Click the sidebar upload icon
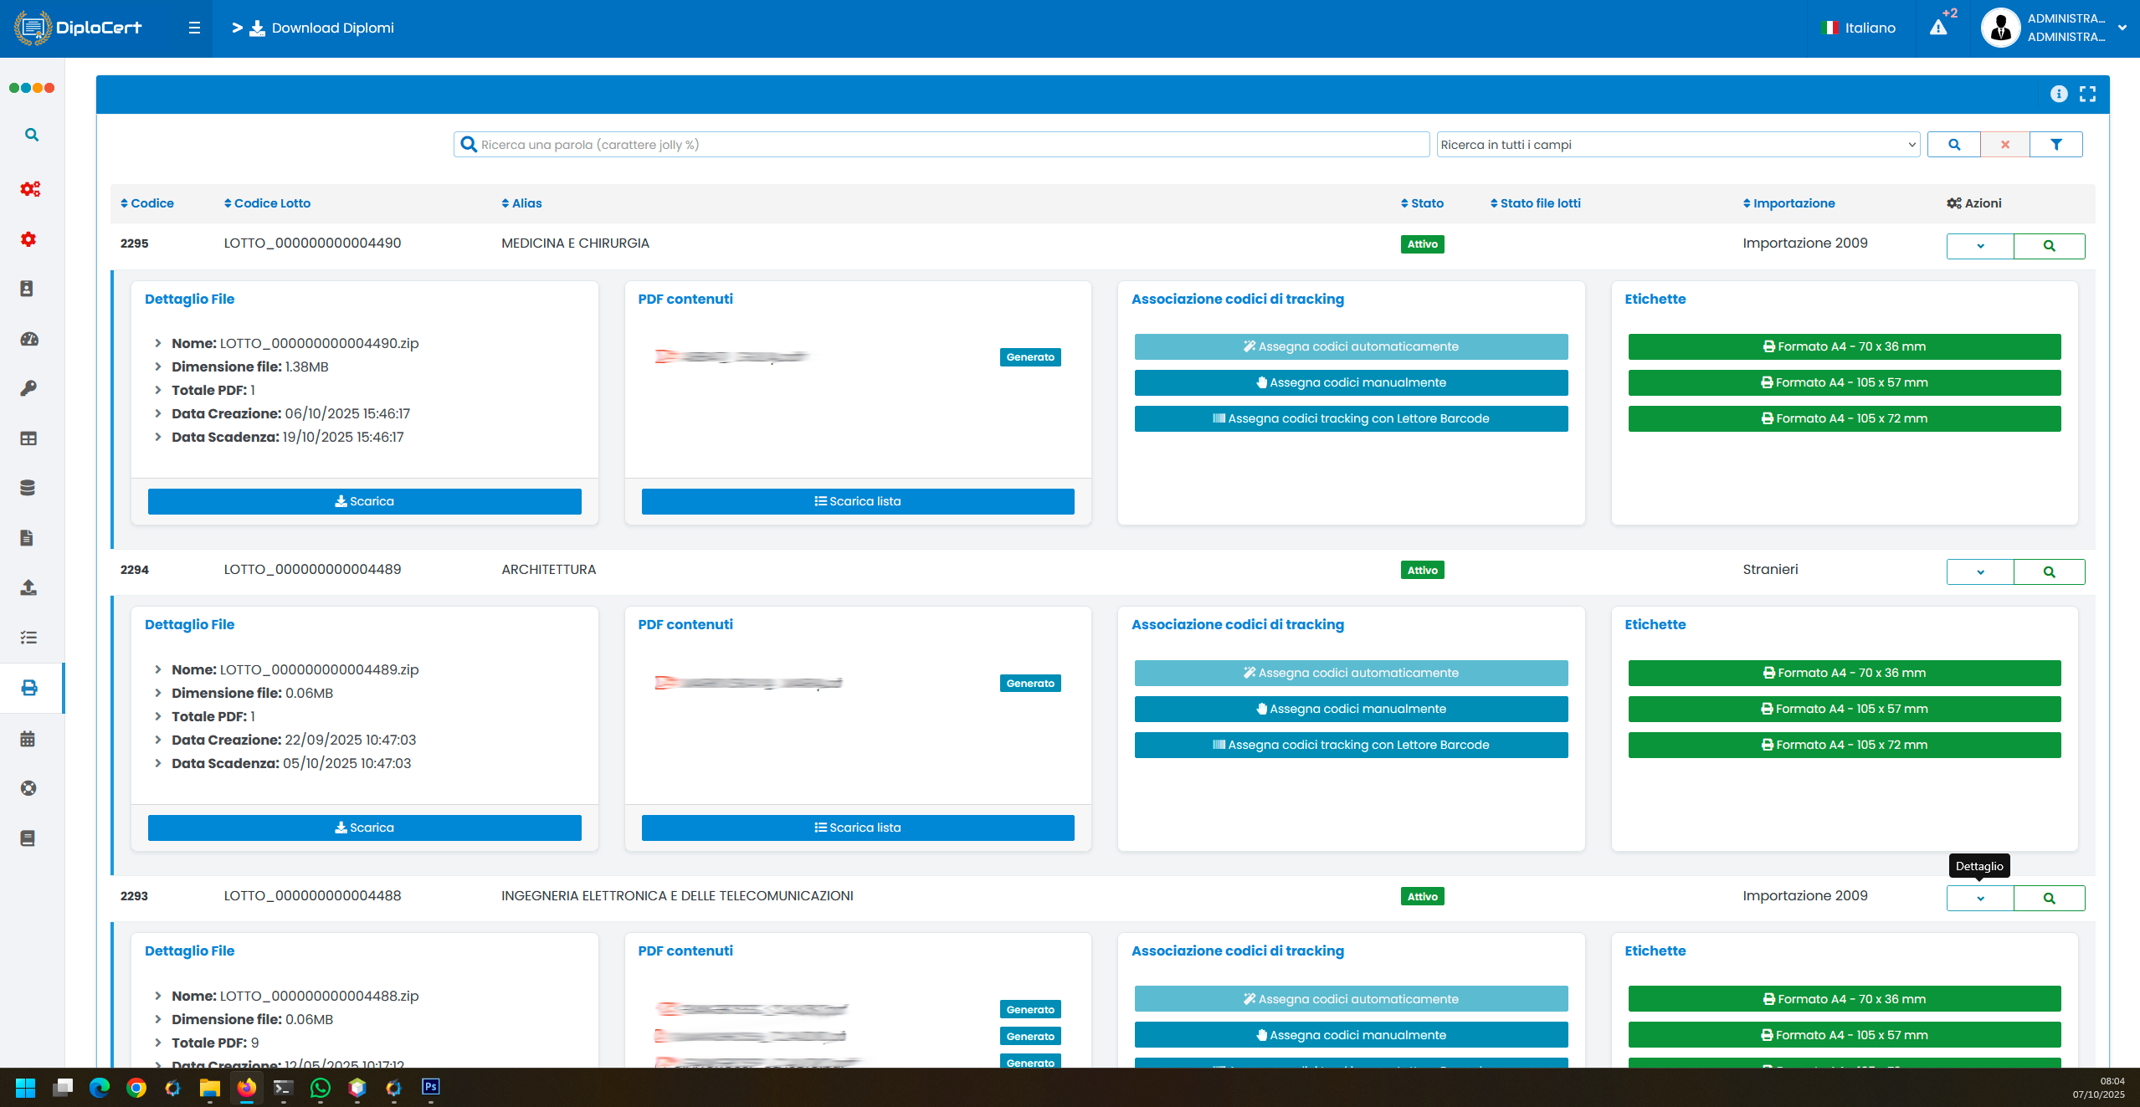2140x1107 pixels. click(x=28, y=587)
